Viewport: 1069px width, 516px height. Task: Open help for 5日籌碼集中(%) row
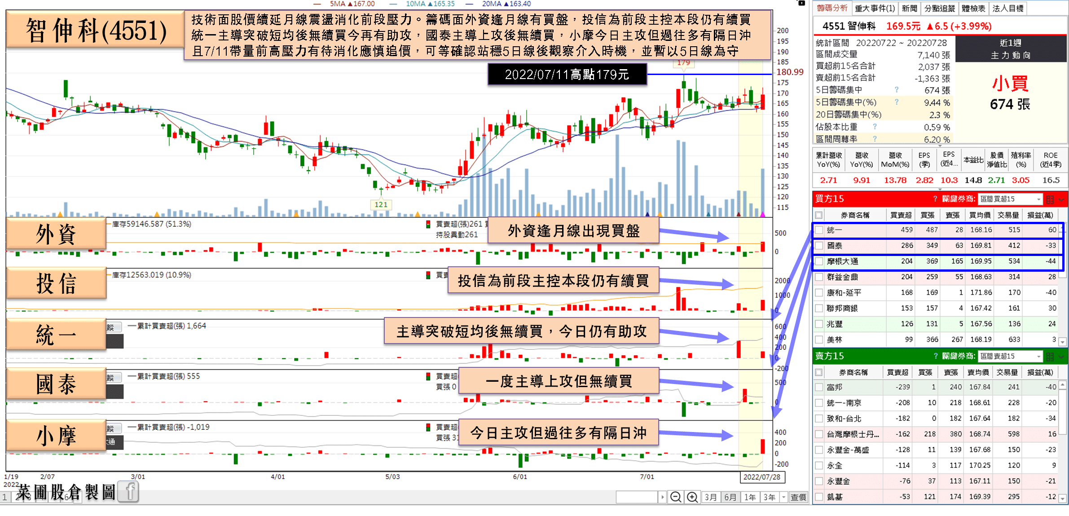[897, 102]
